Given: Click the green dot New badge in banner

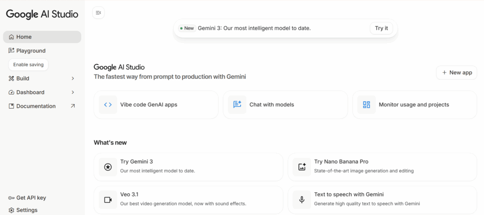Looking at the screenshot, I should [x=187, y=28].
